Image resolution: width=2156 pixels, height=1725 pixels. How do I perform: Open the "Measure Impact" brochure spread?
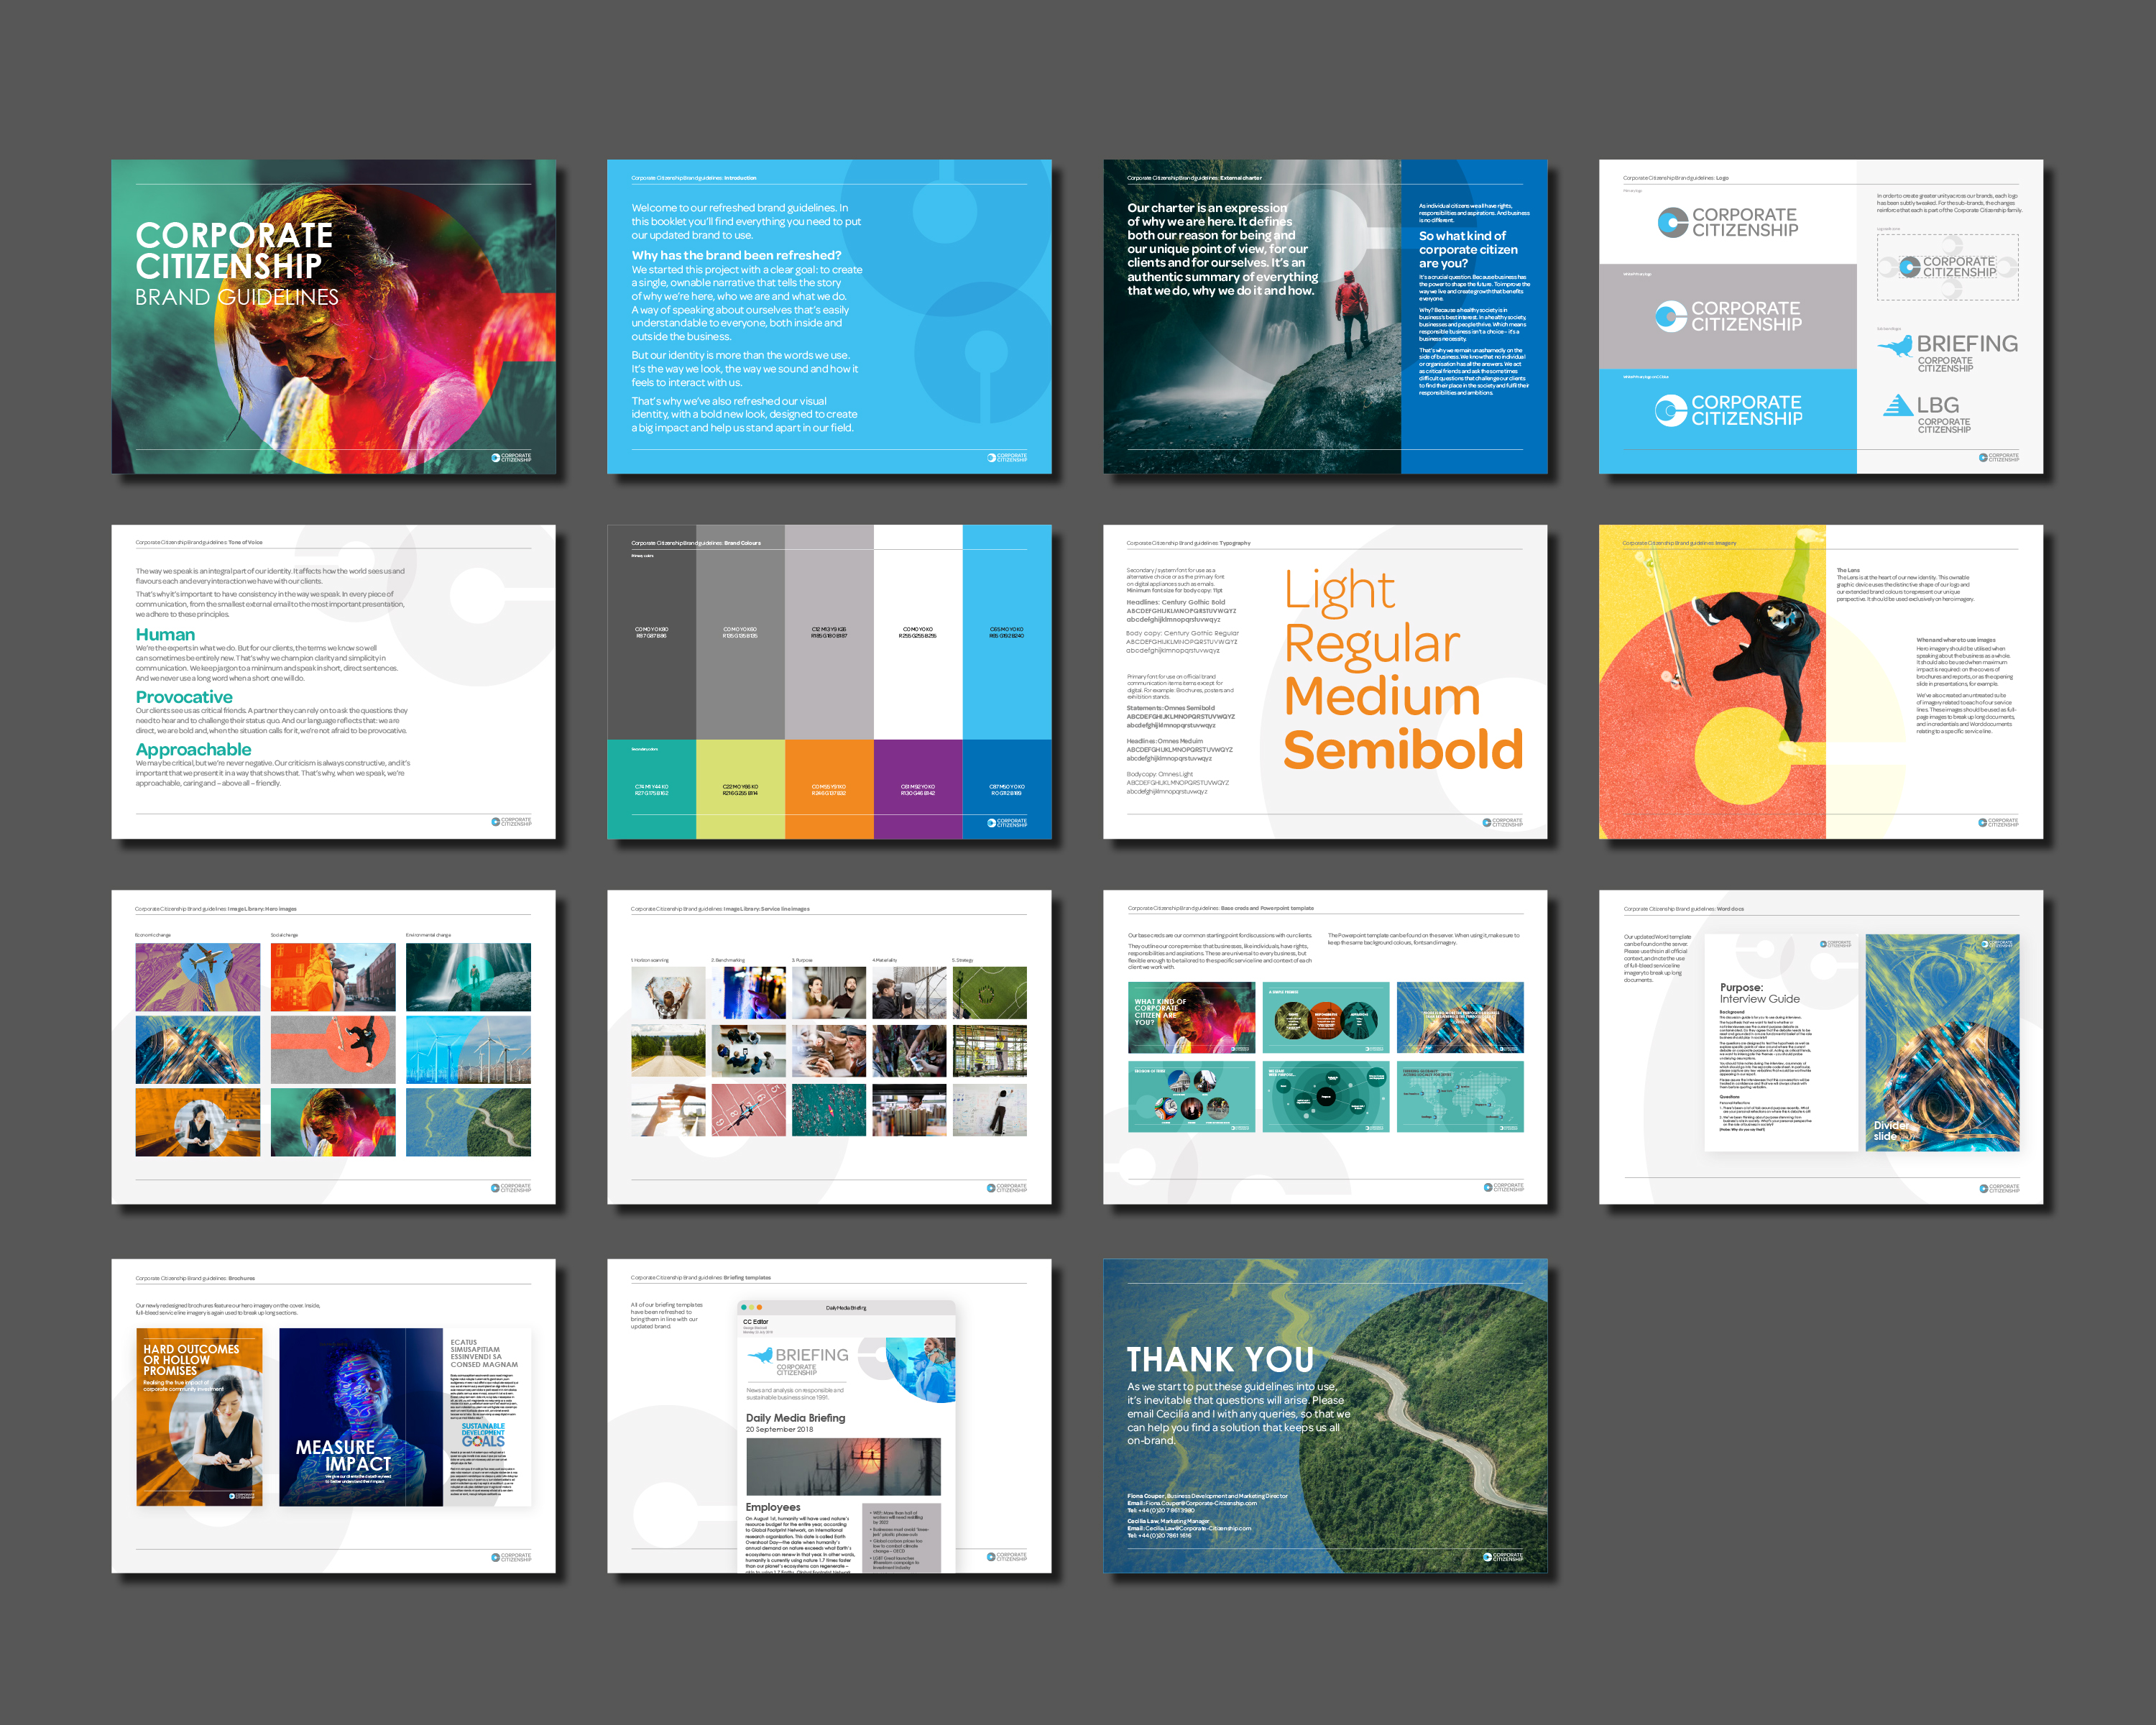405,1417
